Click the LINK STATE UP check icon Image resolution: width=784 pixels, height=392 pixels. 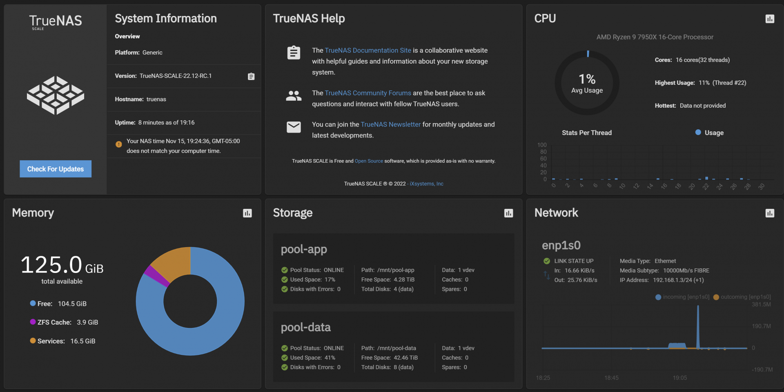click(547, 261)
